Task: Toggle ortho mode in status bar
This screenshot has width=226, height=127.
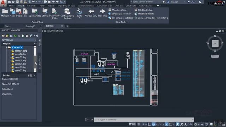Action: [149, 124]
